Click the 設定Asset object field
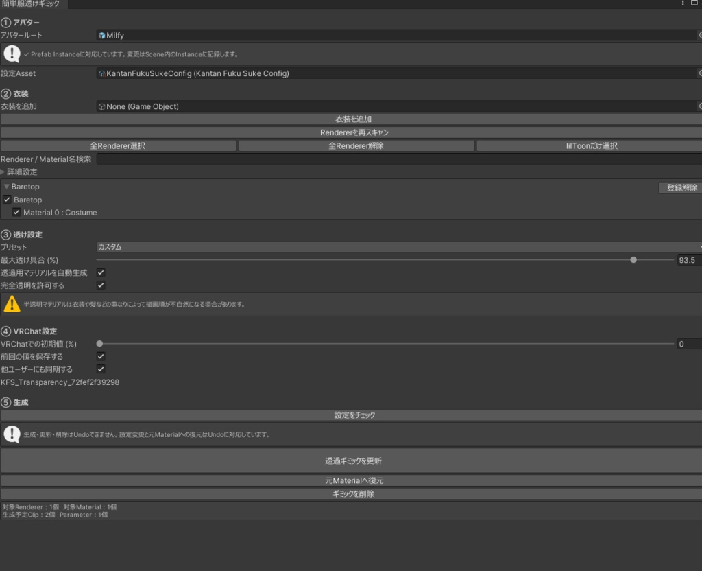Viewport: 702px width, 571px height. click(x=396, y=73)
